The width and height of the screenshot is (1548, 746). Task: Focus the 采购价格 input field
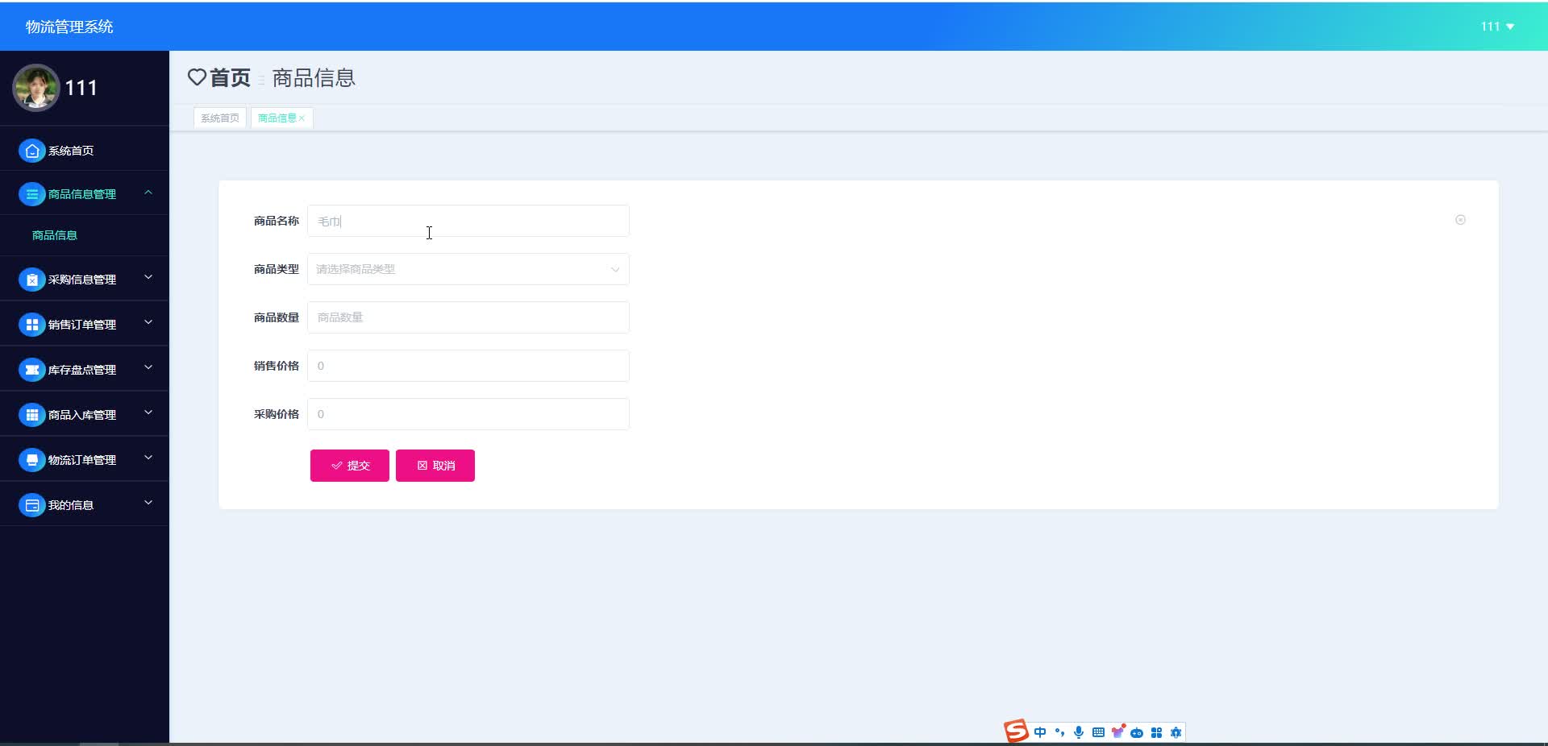[x=468, y=414]
